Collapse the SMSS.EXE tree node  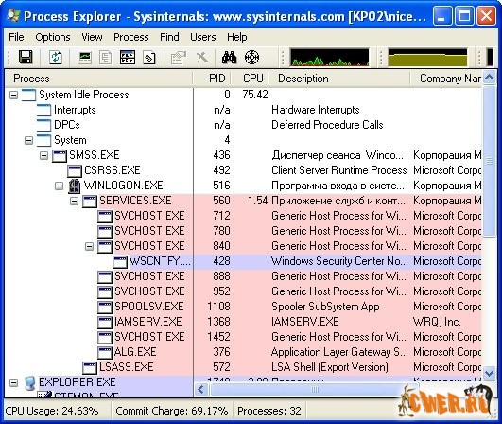point(43,156)
